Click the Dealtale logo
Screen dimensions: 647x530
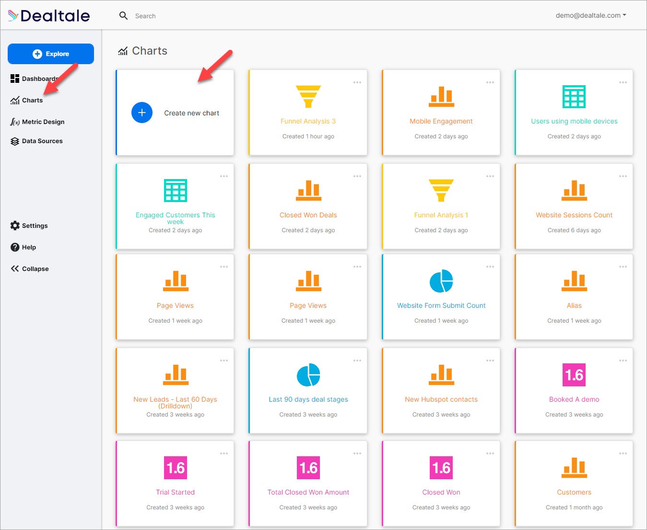pos(49,16)
